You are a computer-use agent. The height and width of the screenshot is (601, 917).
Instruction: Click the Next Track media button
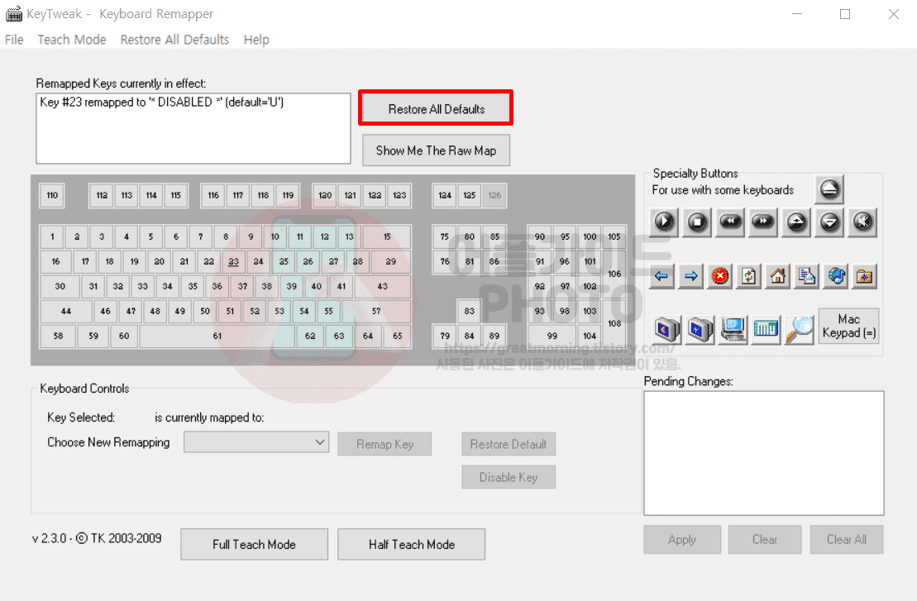pyautogui.click(x=763, y=222)
